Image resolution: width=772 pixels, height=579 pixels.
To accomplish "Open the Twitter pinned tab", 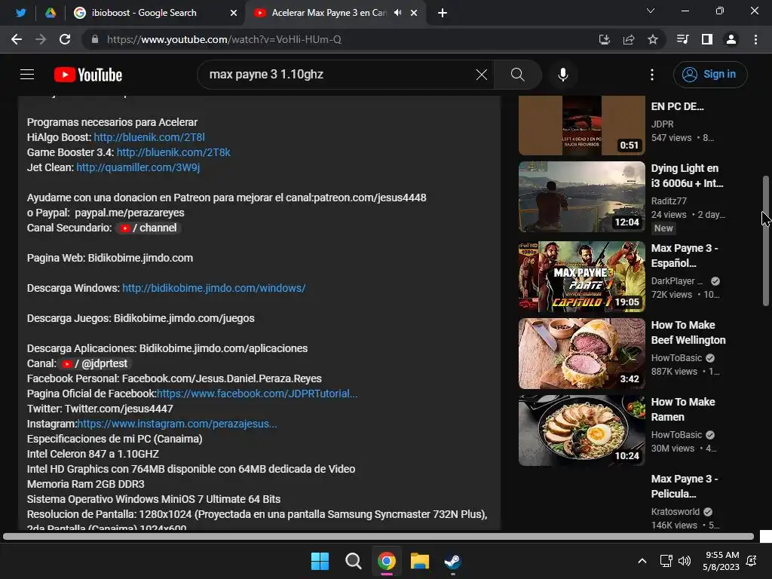I will 20,13.
